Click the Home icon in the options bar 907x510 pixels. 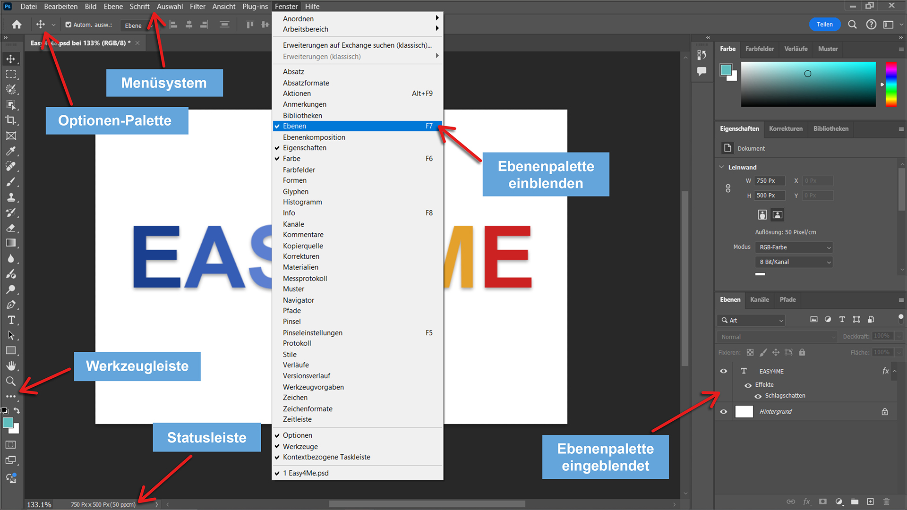(17, 25)
